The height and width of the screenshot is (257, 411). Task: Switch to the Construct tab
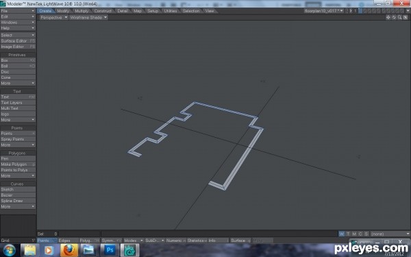[103, 11]
